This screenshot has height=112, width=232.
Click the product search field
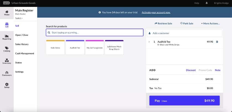(94, 33)
